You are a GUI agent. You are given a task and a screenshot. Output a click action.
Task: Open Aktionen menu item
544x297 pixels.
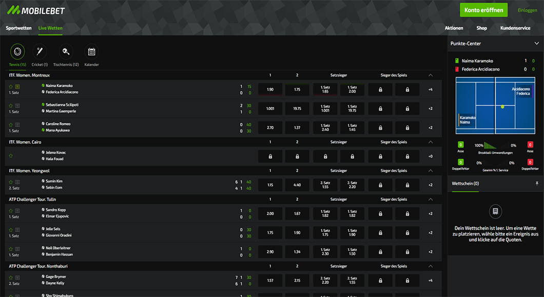click(x=454, y=28)
